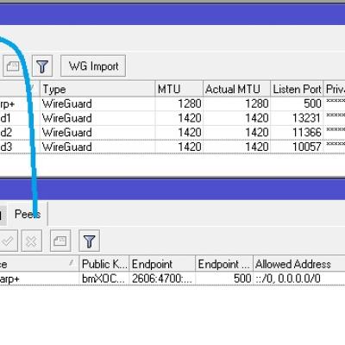Click the Endpoint column header in the Peers table
This screenshot has width=345, height=345.
coord(162,264)
